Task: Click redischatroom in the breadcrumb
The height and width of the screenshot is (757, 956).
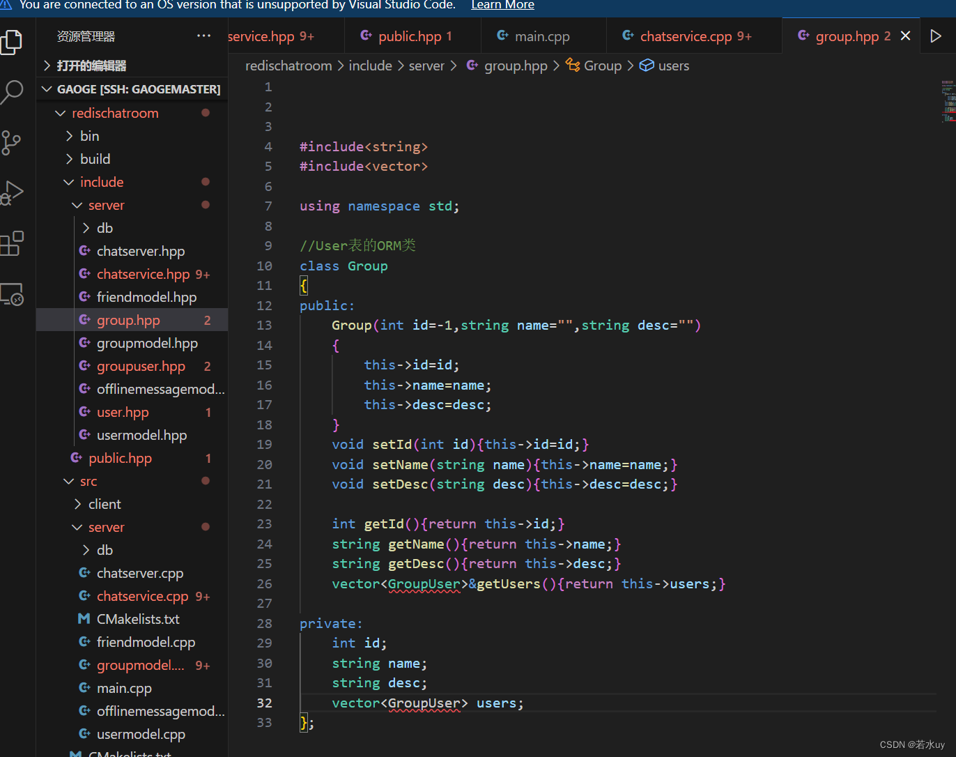Action: (x=288, y=66)
